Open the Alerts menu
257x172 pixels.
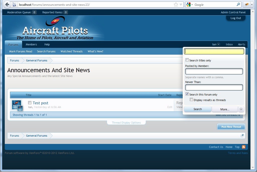tap(241, 44)
